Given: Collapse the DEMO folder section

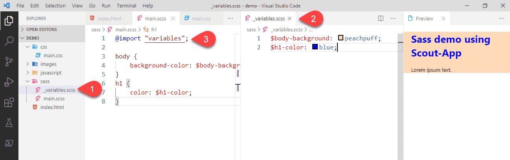Looking at the screenshot, I should click(52, 38).
